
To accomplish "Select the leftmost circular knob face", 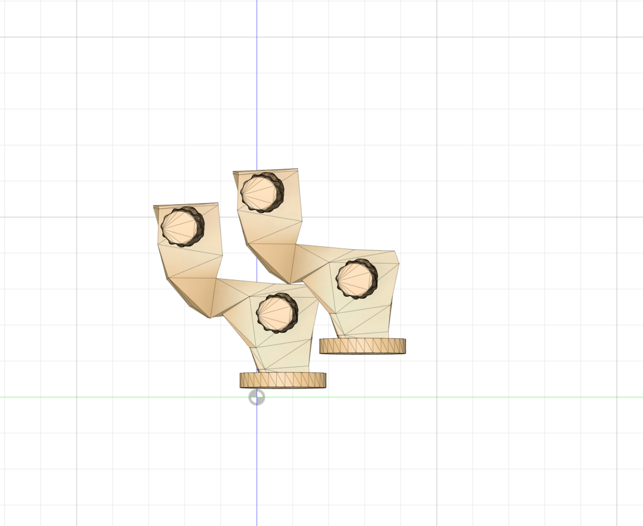I will (x=181, y=227).
